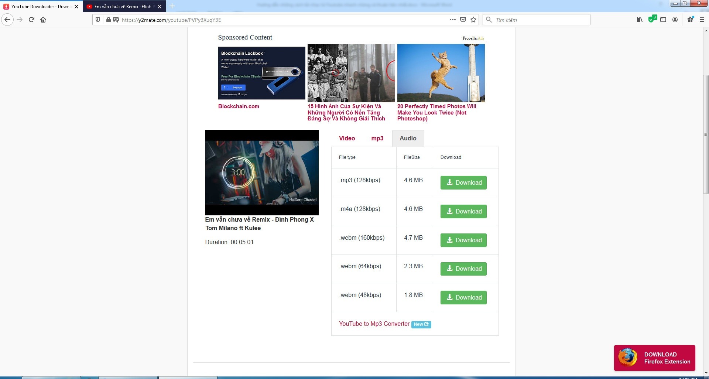Download the .mp3 (128kbps) file
709x379 pixels.
coord(463,182)
